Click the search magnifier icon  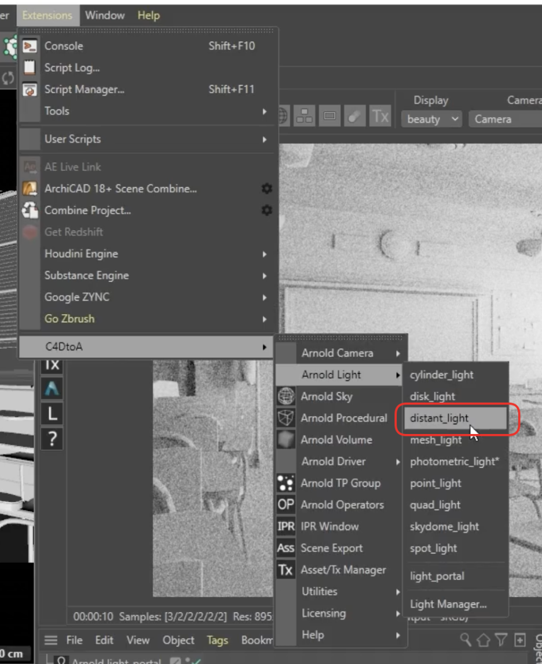click(466, 640)
